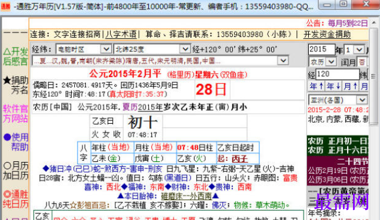
Task: Click the main panel scrollbar up arrow
Action: pos(374,23)
